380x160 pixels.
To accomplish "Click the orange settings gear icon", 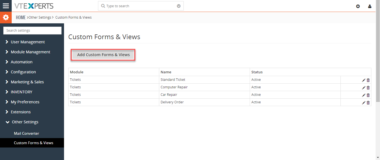I will point(6,17).
